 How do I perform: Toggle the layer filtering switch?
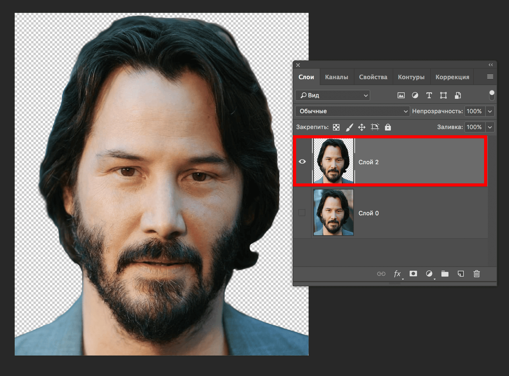pos(492,95)
